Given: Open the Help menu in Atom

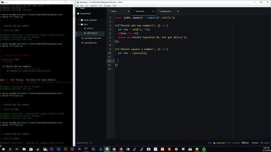Looking at the screenshot, I should click(114, 5).
